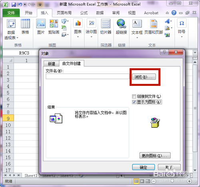
Task: Click the Undo arrow icon
Action: point(20,5)
